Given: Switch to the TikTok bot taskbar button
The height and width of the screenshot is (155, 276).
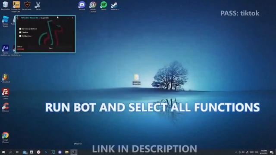Looking at the screenshot, I should tap(74, 152).
